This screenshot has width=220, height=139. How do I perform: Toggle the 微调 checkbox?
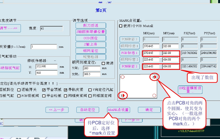[x=103, y=63]
